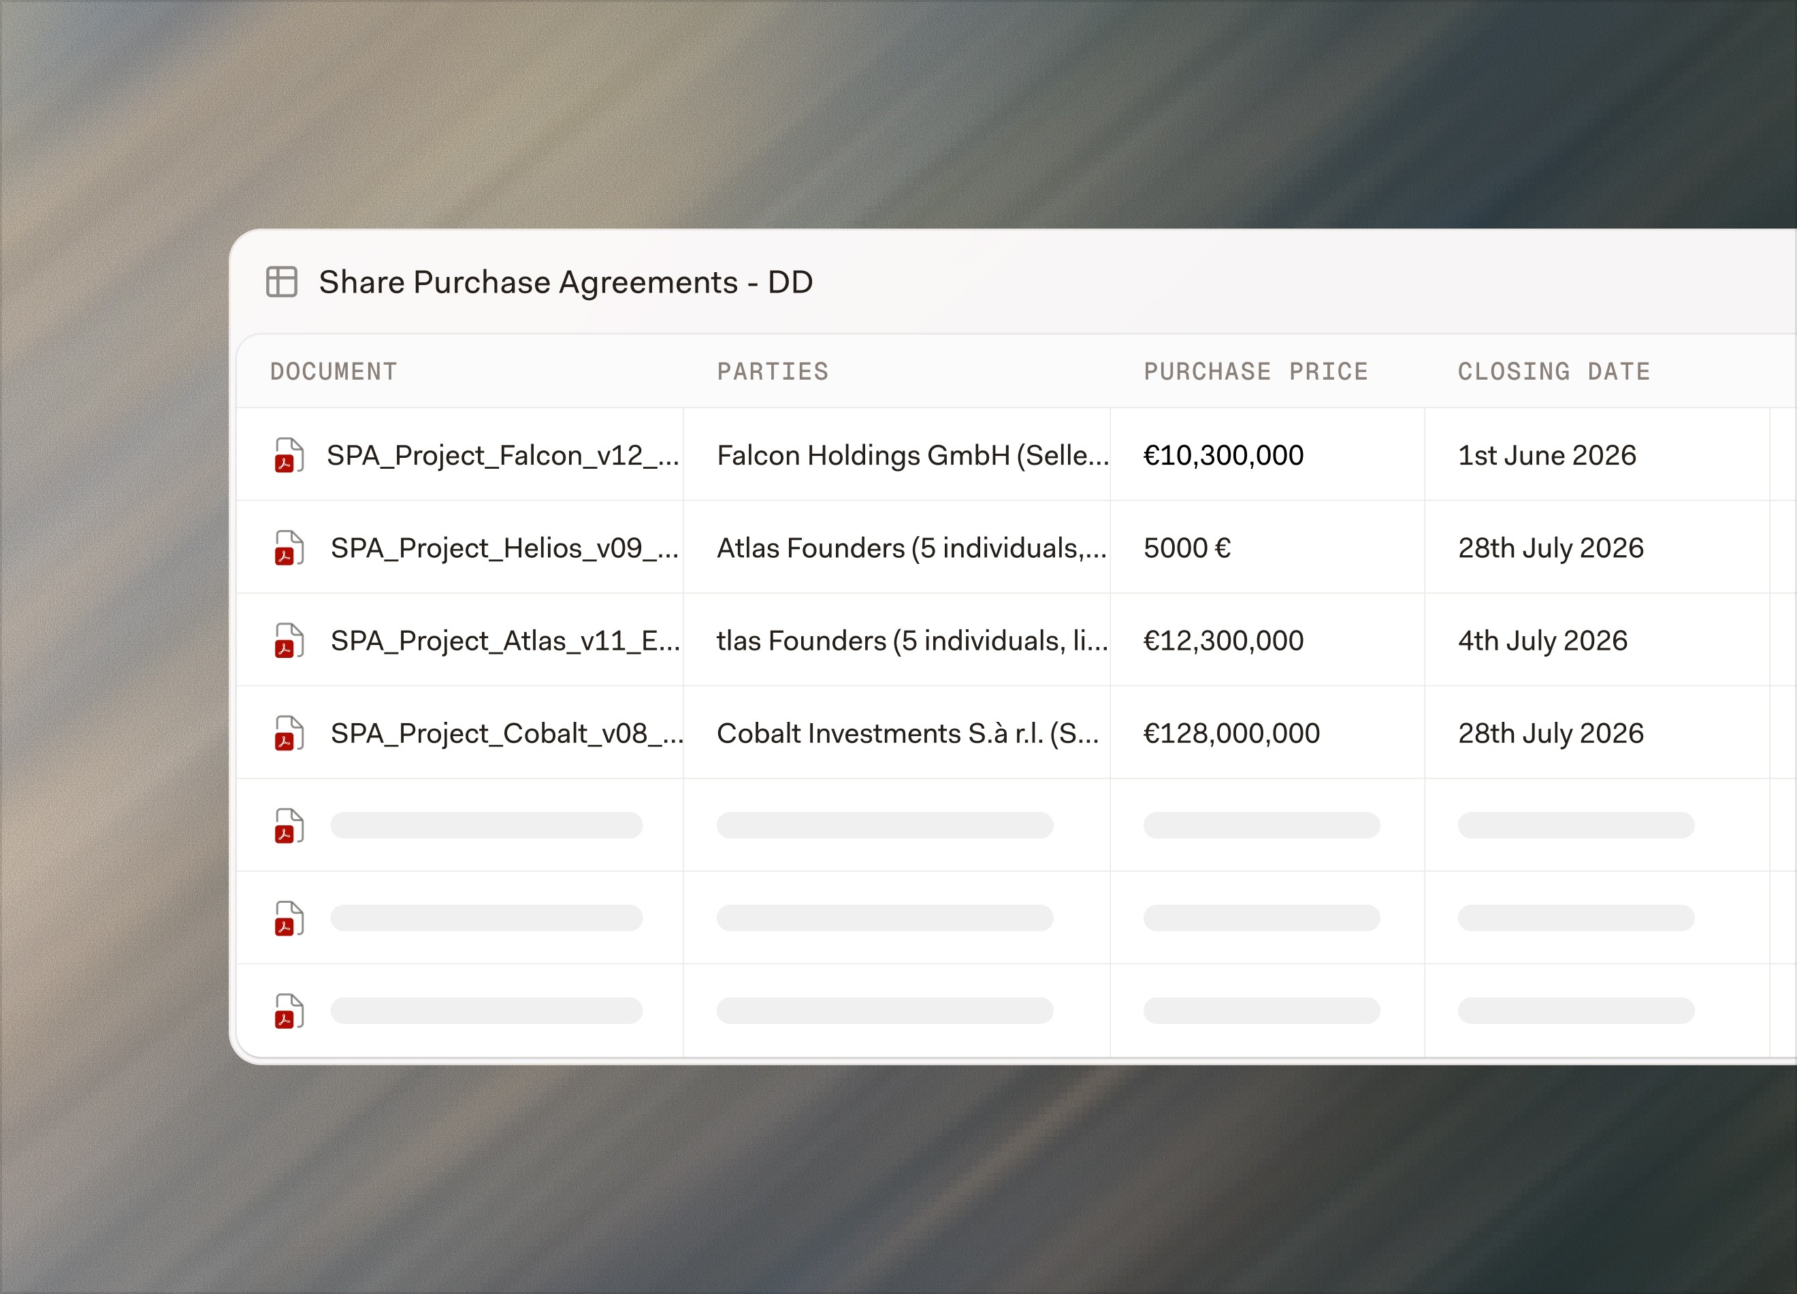Click the PURCHASE PRICE column header
The width and height of the screenshot is (1797, 1294).
[1256, 371]
